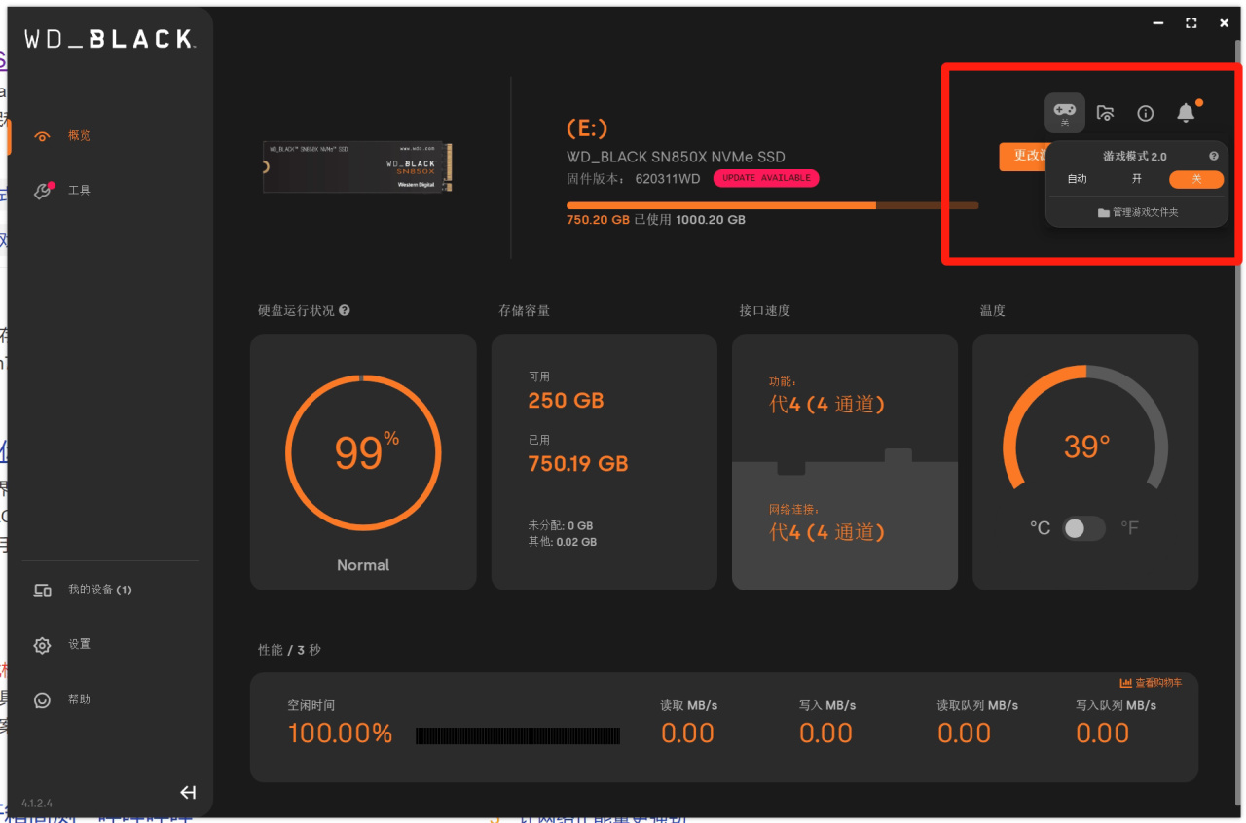Click the circled info icon in the header
Image resolution: width=1246 pixels, height=823 pixels.
click(1146, 113)
